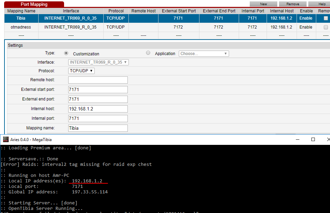This screenshot has height=213, width=330.
Task: Click the 'OpenTibia Server Running...' line
Action: pos(41,209)
